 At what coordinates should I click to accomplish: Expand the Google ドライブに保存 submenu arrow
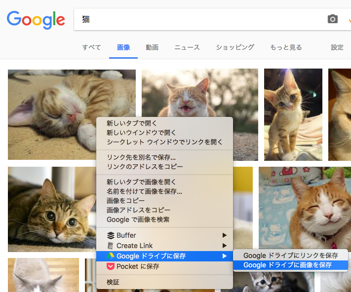tap(225, 256)
